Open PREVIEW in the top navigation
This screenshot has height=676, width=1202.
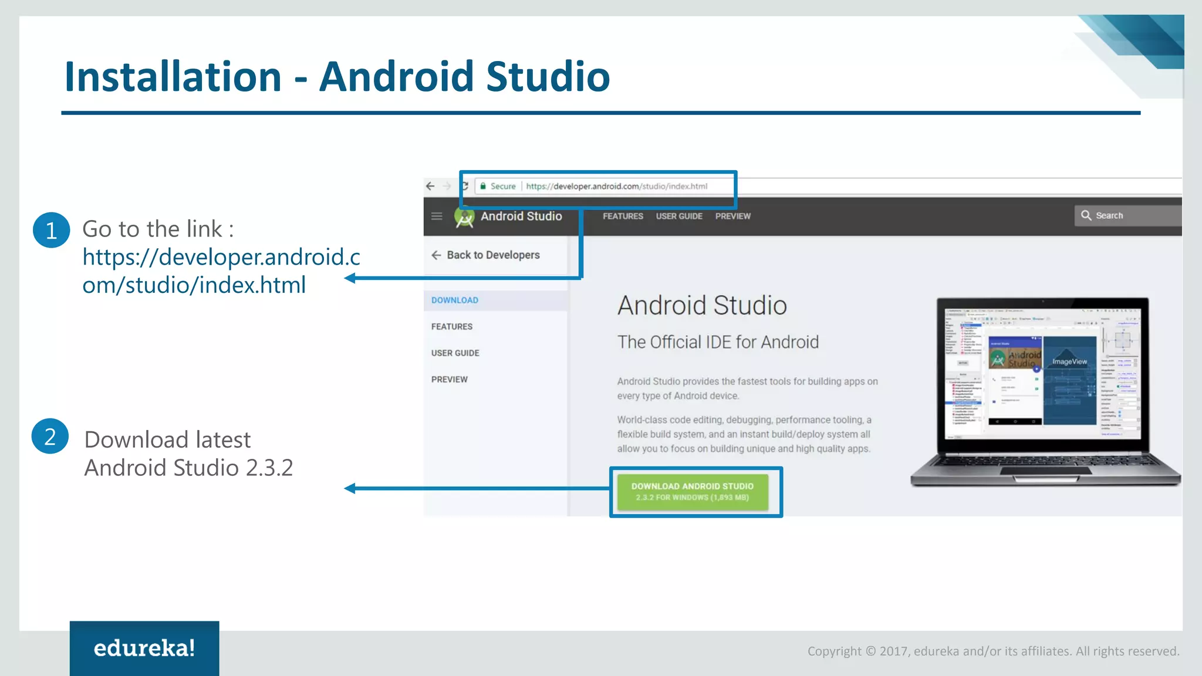coord(732,216)
